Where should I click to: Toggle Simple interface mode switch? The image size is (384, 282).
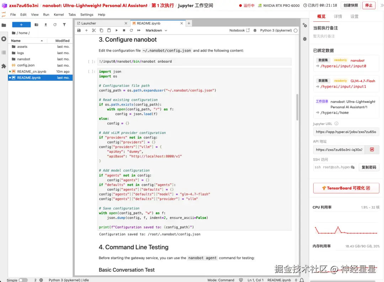23,280
